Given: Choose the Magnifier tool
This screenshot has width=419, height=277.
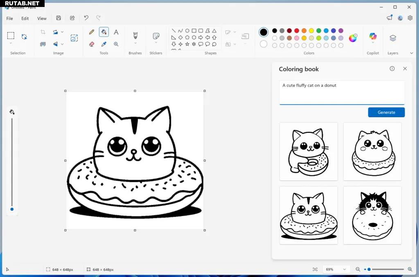Looking at the screenshot, I should 116,44.
